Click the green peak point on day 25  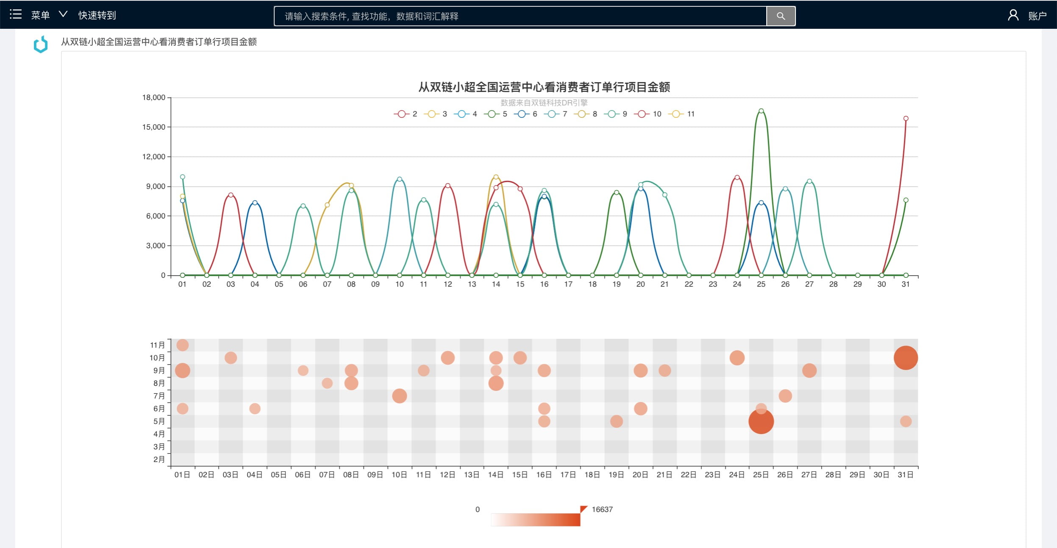point(761,111)
